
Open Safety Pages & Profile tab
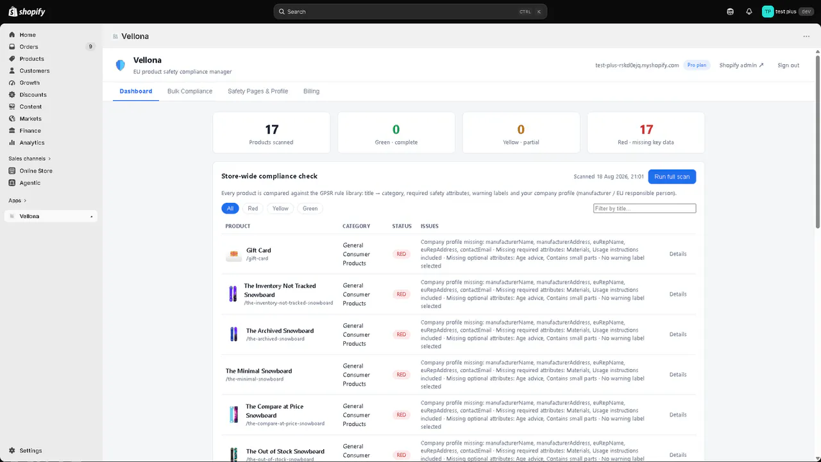(x=258, y=91)
